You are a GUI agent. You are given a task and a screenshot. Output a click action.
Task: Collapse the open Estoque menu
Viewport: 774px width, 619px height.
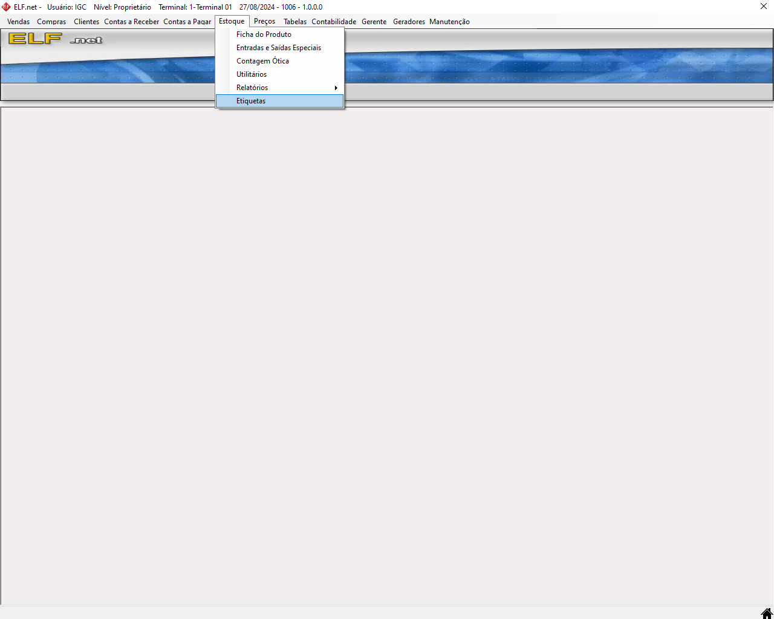coord(232,21)
